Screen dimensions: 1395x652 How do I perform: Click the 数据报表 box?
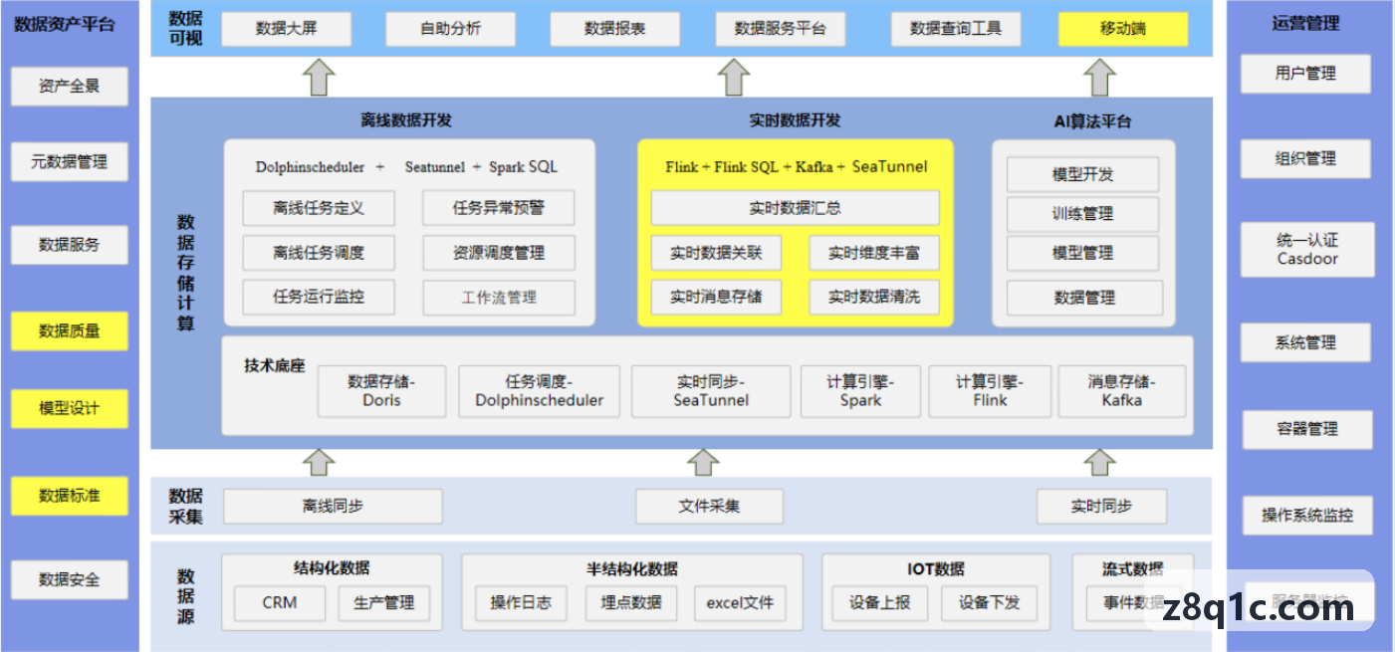[x=615, y=29]
